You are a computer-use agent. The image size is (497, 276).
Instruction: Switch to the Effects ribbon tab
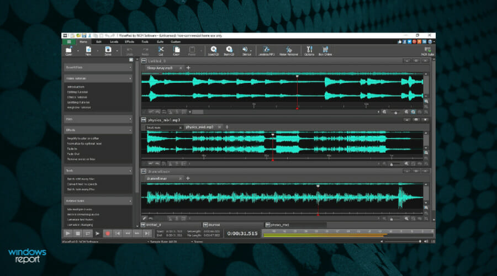click(129, 41)
